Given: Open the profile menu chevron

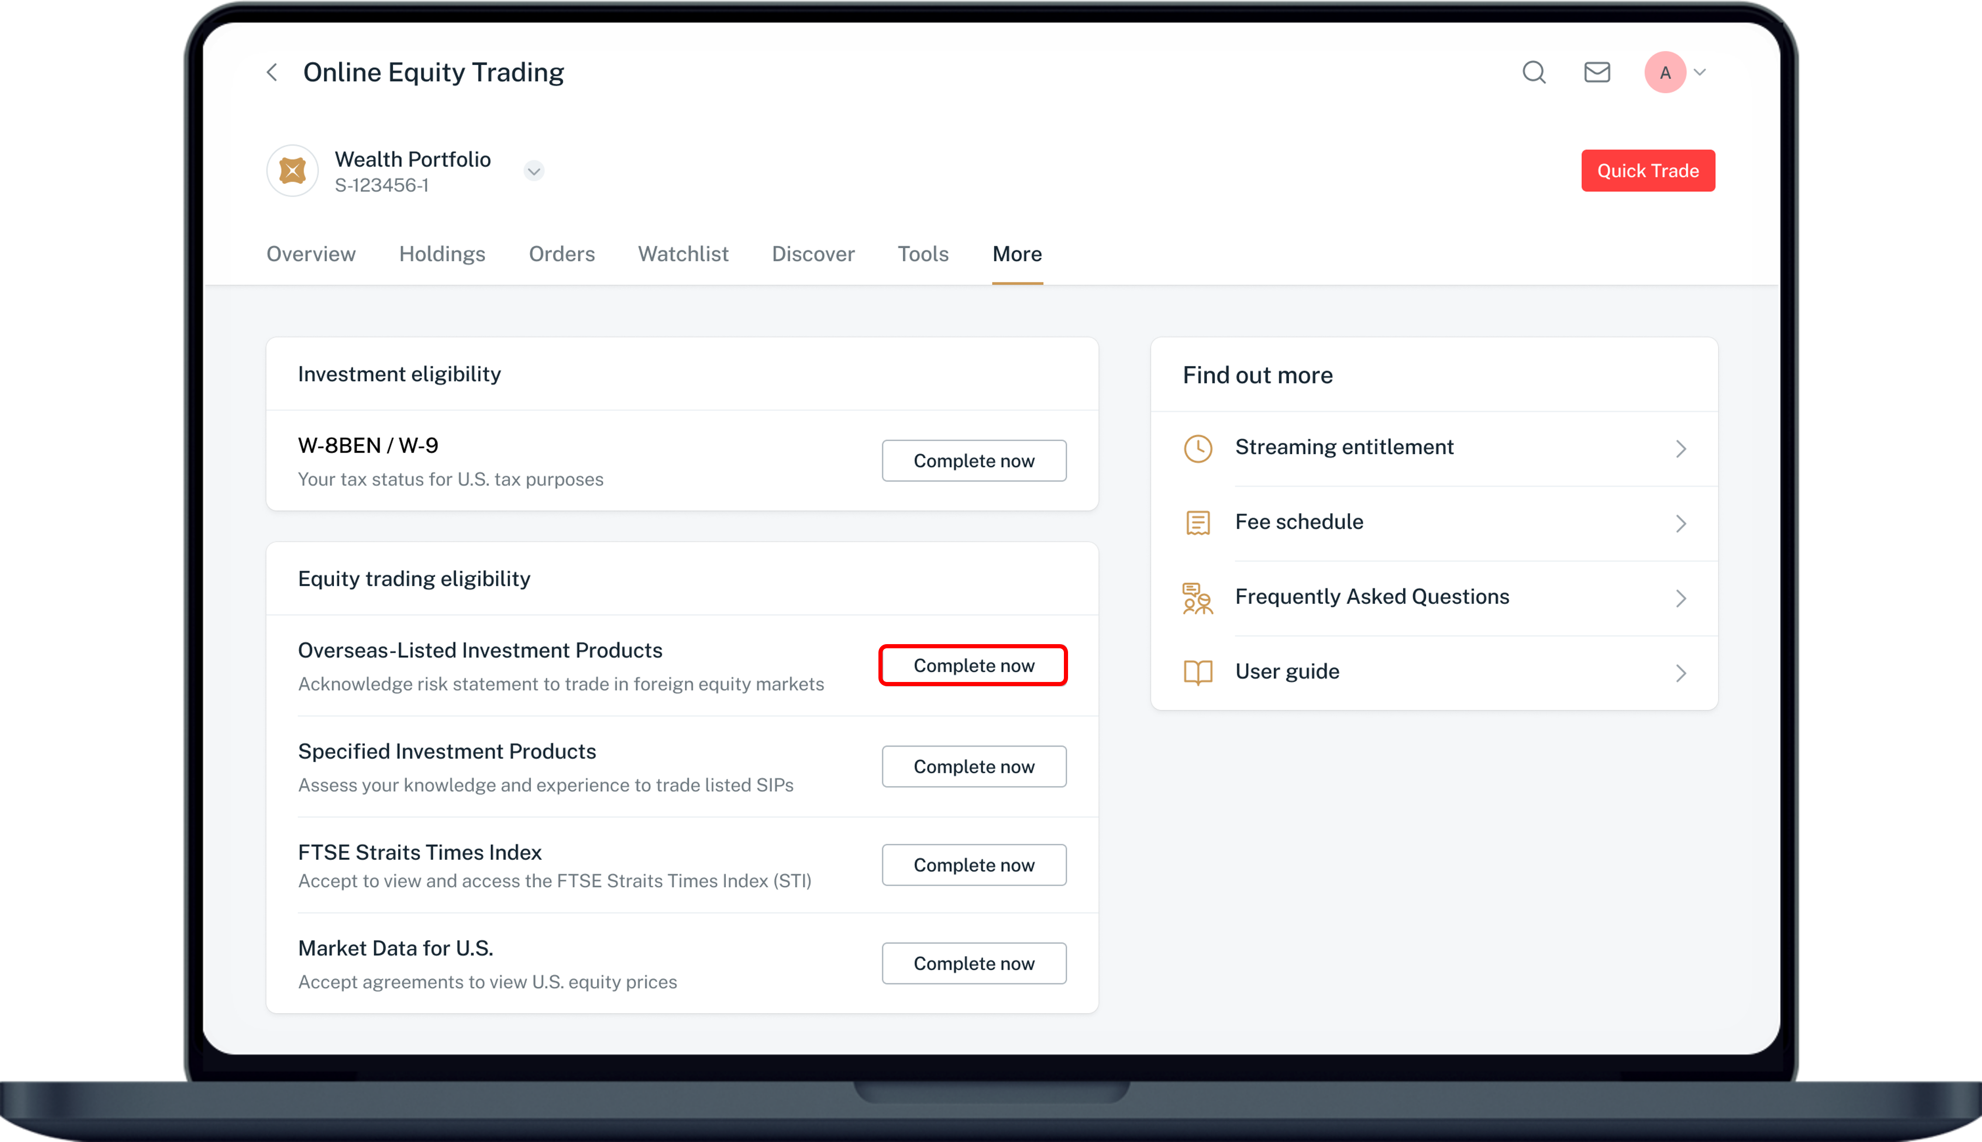Looking at the screenshot, I should pyautogui.click(x=1700, y=73).
